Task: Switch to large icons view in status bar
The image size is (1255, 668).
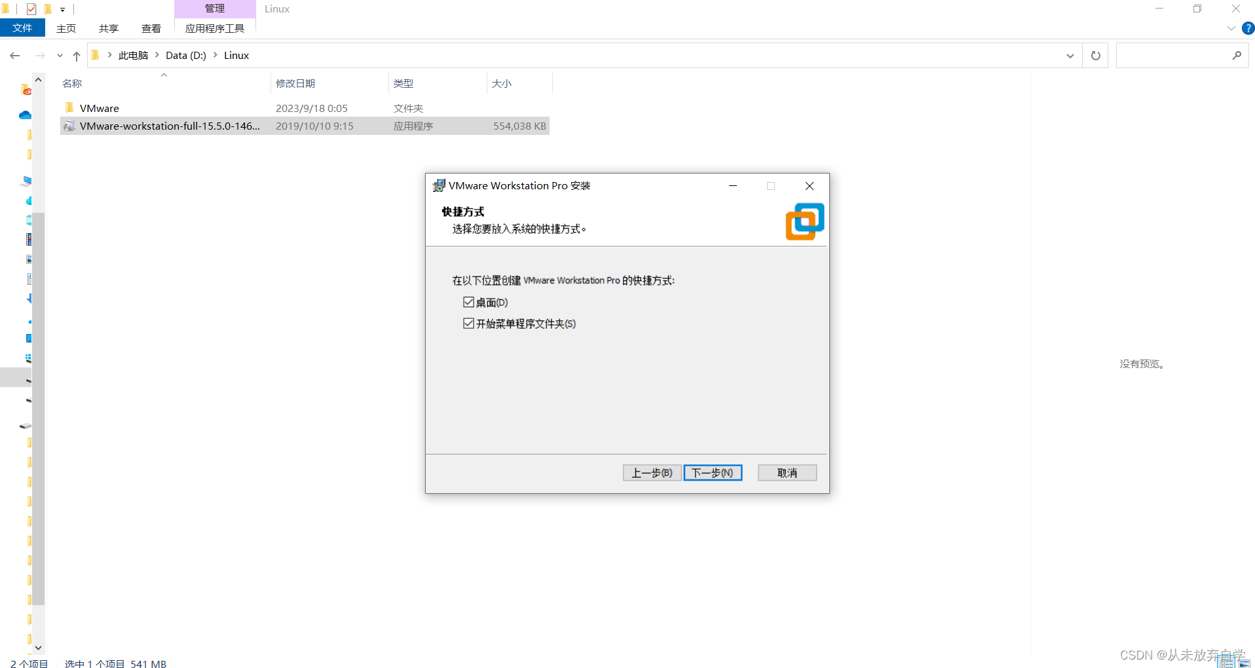Action: [x=1245, y=663]
